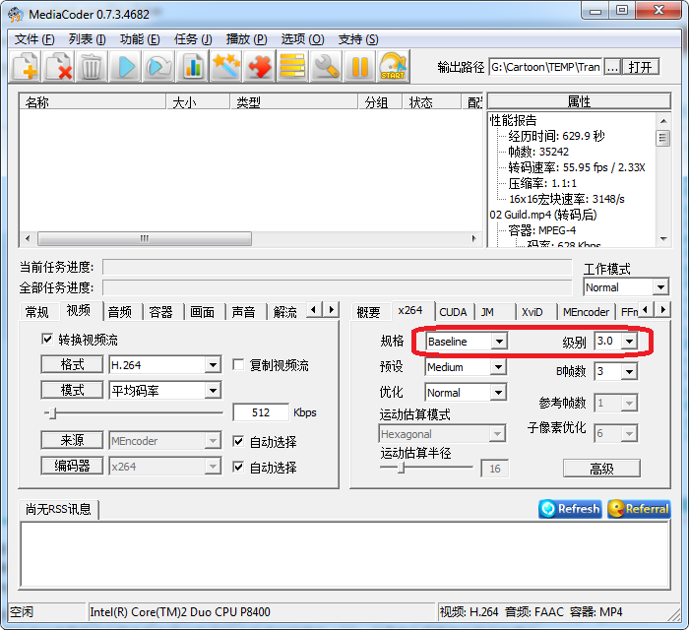The width and height of the screenshot is (689, 630).
Task: Switch to the XviD tab
Action: [x=532, y=312]
